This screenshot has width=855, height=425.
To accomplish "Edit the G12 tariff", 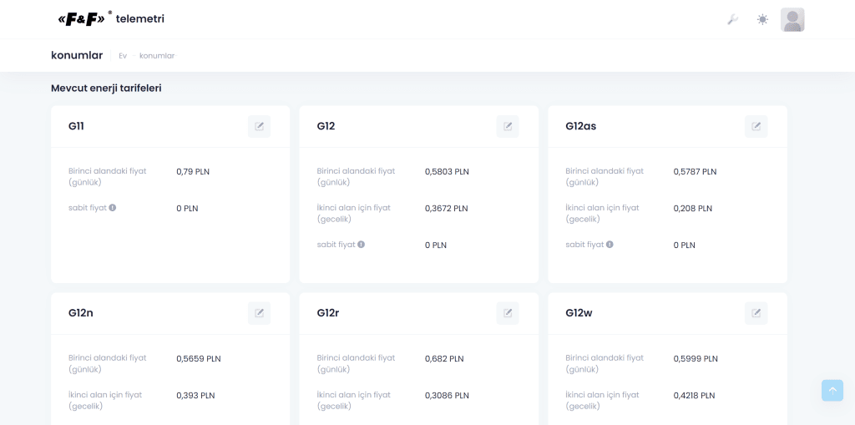I will click(x=508, y=127).
